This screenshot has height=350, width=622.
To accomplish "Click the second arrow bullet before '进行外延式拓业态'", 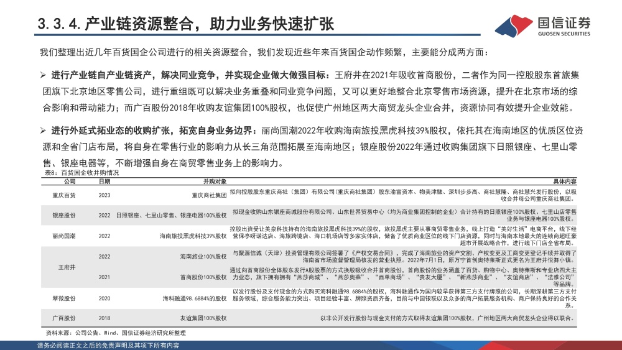I will tap(44, 131).
